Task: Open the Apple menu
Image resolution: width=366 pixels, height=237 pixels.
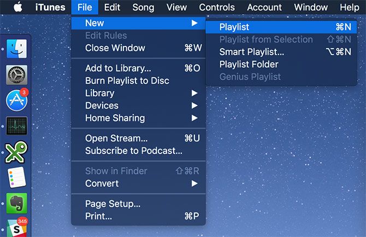Action: [x=17, y=8]
